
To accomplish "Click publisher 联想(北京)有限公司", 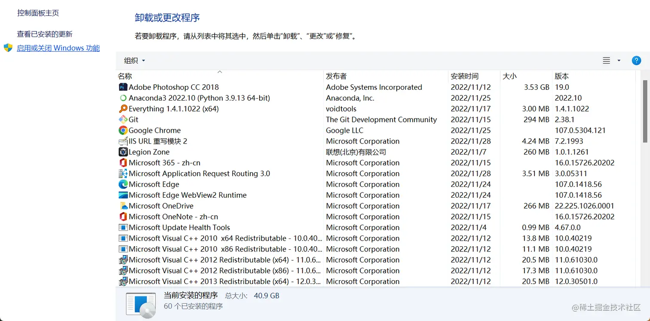I will tap(356, 152).
